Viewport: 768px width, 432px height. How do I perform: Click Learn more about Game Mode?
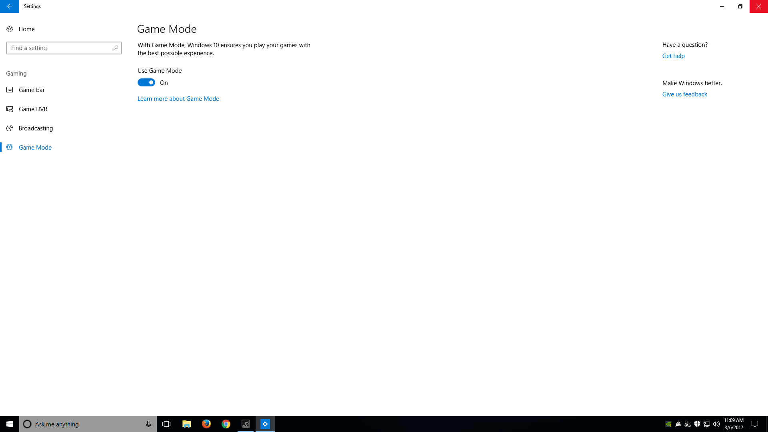(x=178, y=98)
